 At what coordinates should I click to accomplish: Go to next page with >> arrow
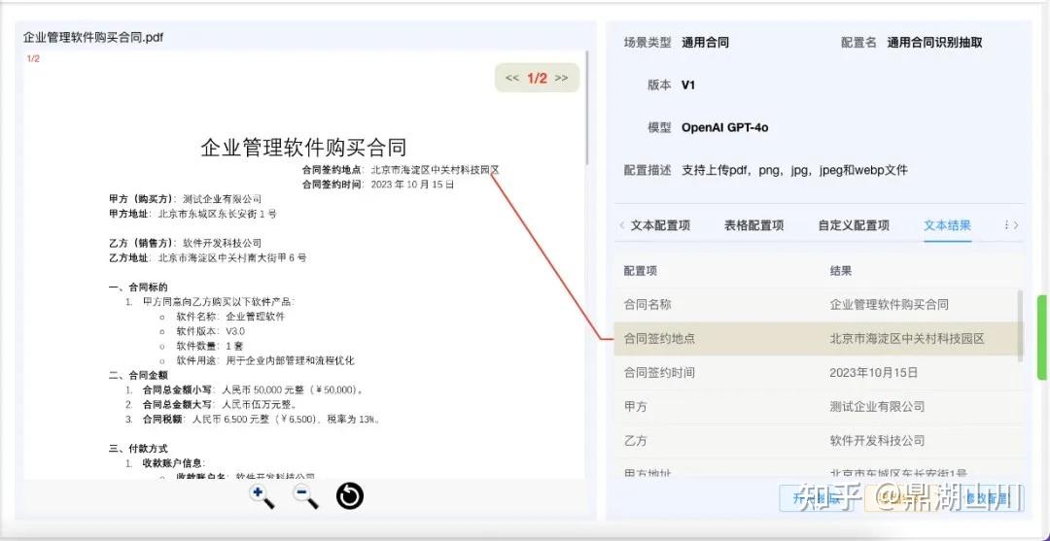click(561, 79)
